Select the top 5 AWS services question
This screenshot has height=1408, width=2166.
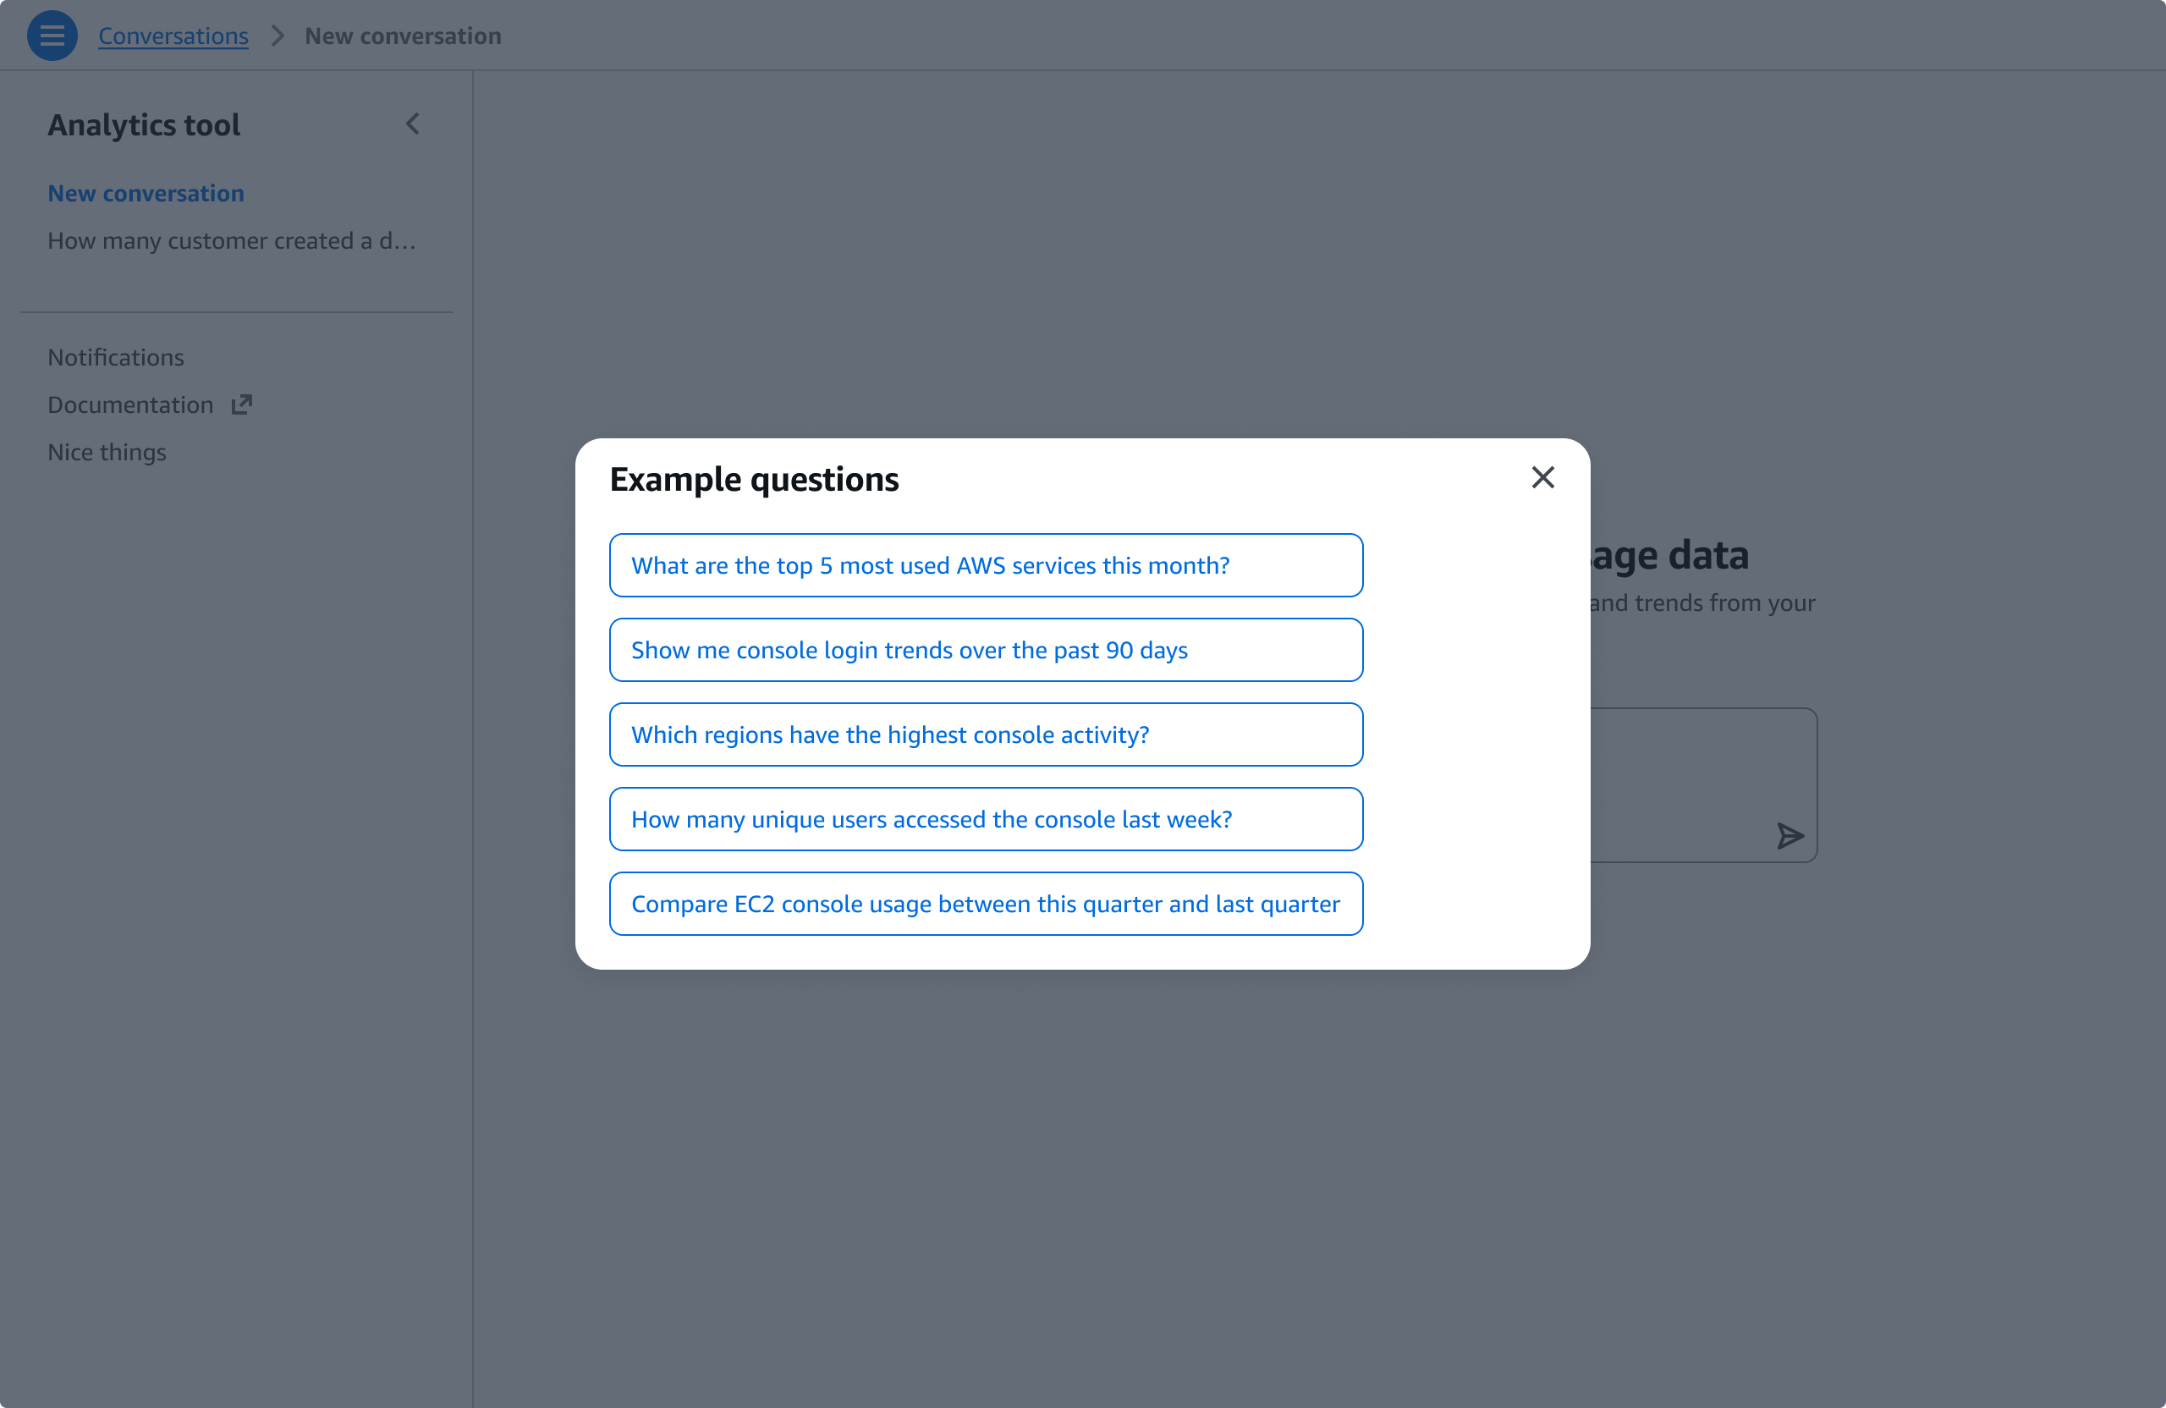click(x=986, y=565)
